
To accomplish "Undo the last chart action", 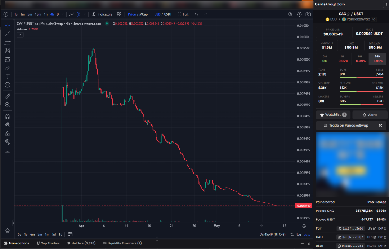I will pos(197,14).
